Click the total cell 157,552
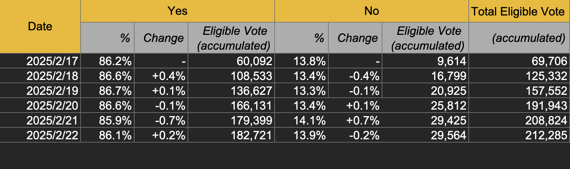This screenshot has width=570, height=169. point(546,91)
